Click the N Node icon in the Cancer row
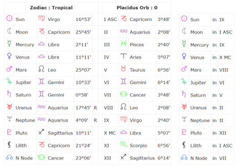242x168 pixels. 9,157
